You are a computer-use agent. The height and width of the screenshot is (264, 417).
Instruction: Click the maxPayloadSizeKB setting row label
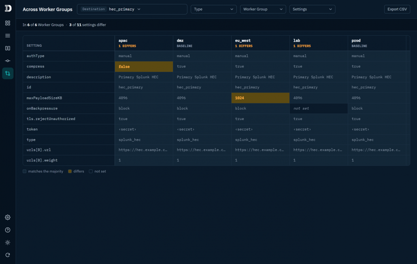44,98
